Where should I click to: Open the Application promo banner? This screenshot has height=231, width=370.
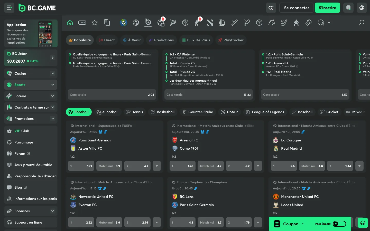(31, 33)
